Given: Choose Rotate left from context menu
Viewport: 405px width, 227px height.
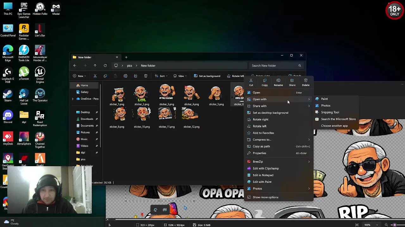Looking at the screenshot, I should (279, 126).
